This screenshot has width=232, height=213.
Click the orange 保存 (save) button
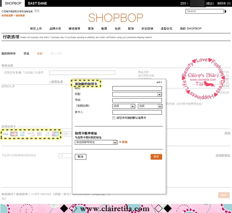pos(156,157)
